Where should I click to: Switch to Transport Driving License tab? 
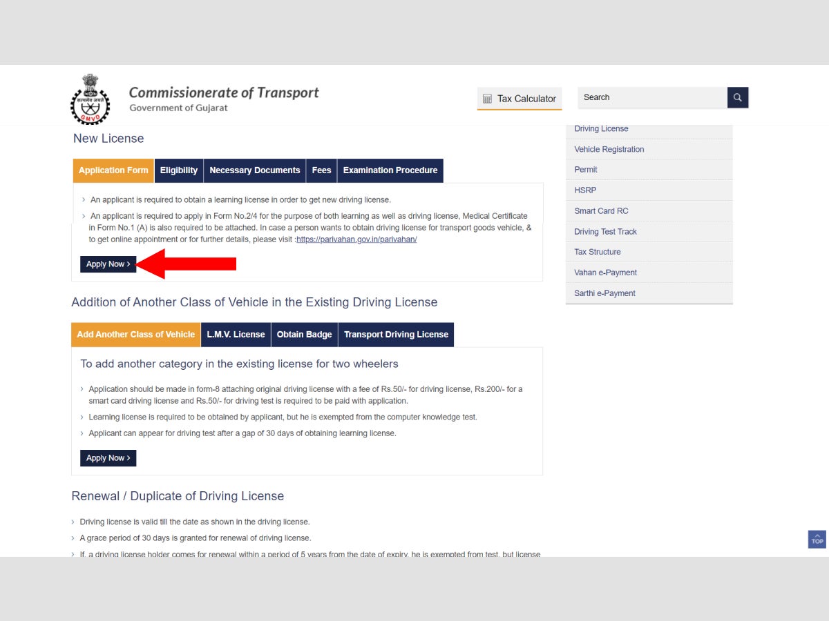coord(396,334)
